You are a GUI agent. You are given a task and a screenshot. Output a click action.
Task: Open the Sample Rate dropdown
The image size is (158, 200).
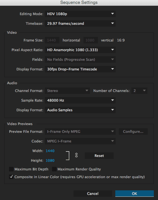click(80, 100)
